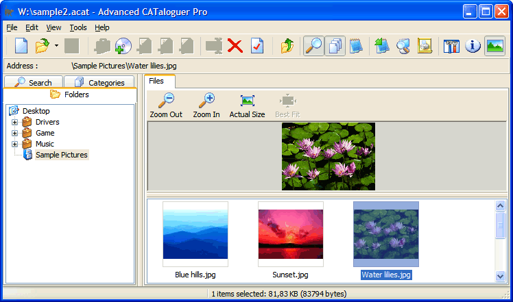Open the Tools menu
The width and height of the screenshot is (513, 302).
78,27
